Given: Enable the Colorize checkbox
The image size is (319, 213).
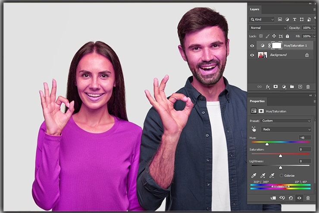Looking at the screenshot, I should coord(281,175).
